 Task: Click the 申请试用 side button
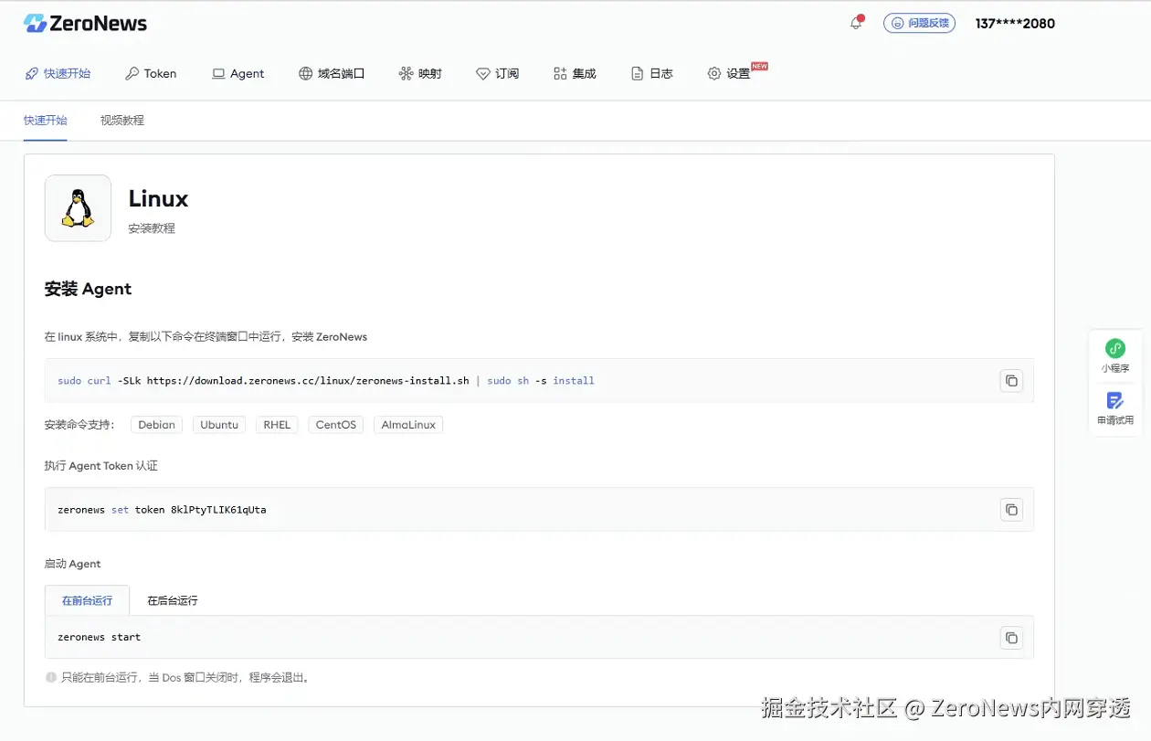pyautogui.click(x=1115, y=408)
